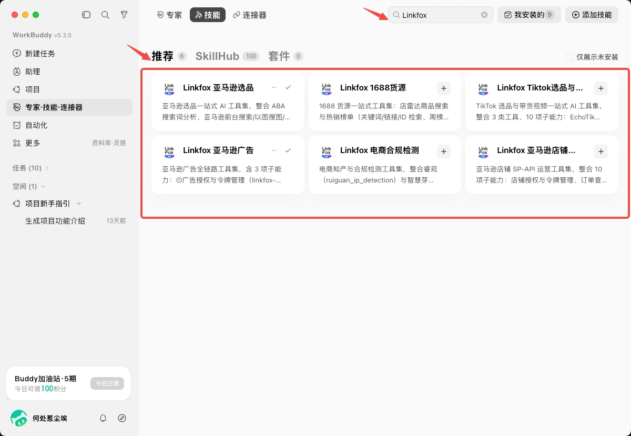Enable 仅展示未安装 checkbox
Viewport: 631px width, 436px height.
[569, 57]
